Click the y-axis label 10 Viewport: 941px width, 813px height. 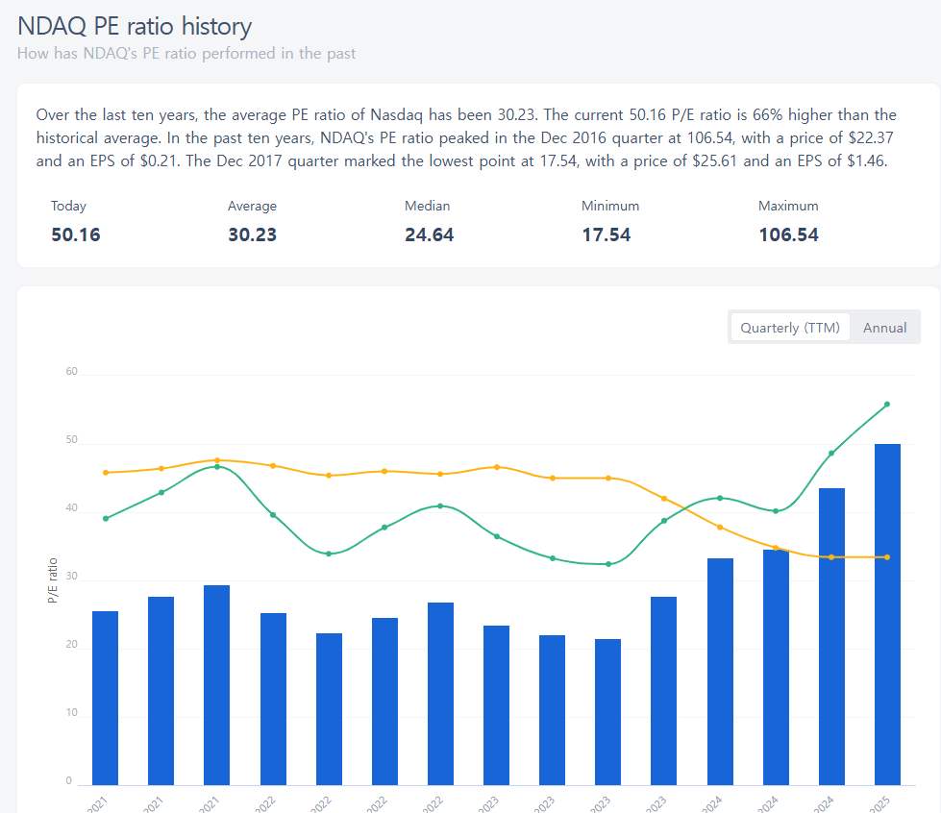click(x=71, y=713)
